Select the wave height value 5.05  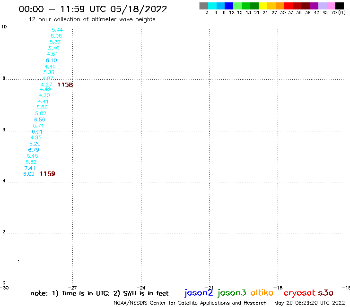pos(56,36)
